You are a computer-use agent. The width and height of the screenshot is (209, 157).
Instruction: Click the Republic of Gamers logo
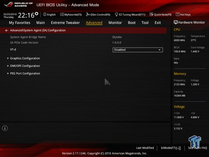click(x=19, y=4)
